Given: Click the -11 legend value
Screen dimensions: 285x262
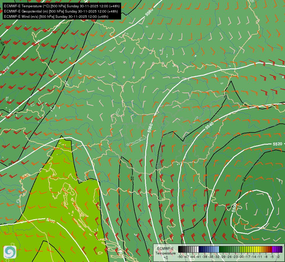Looking at the screenshot, I should (259, 257).
